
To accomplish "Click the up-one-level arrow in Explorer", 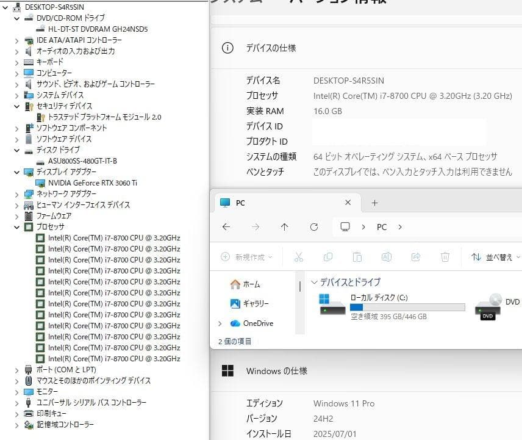I will [284, 226].
